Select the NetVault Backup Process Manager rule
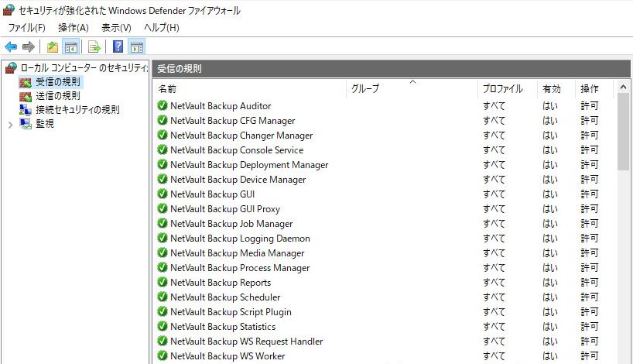Screen dimensions: 633x364 (240, 268)
